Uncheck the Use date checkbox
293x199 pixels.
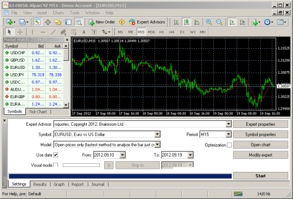click(x=56, y=155)
